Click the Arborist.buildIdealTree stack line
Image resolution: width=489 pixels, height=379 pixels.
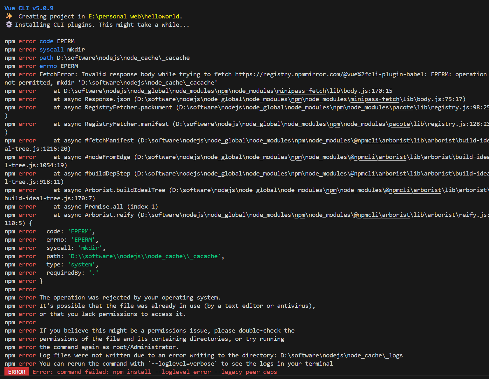(247, 190)
